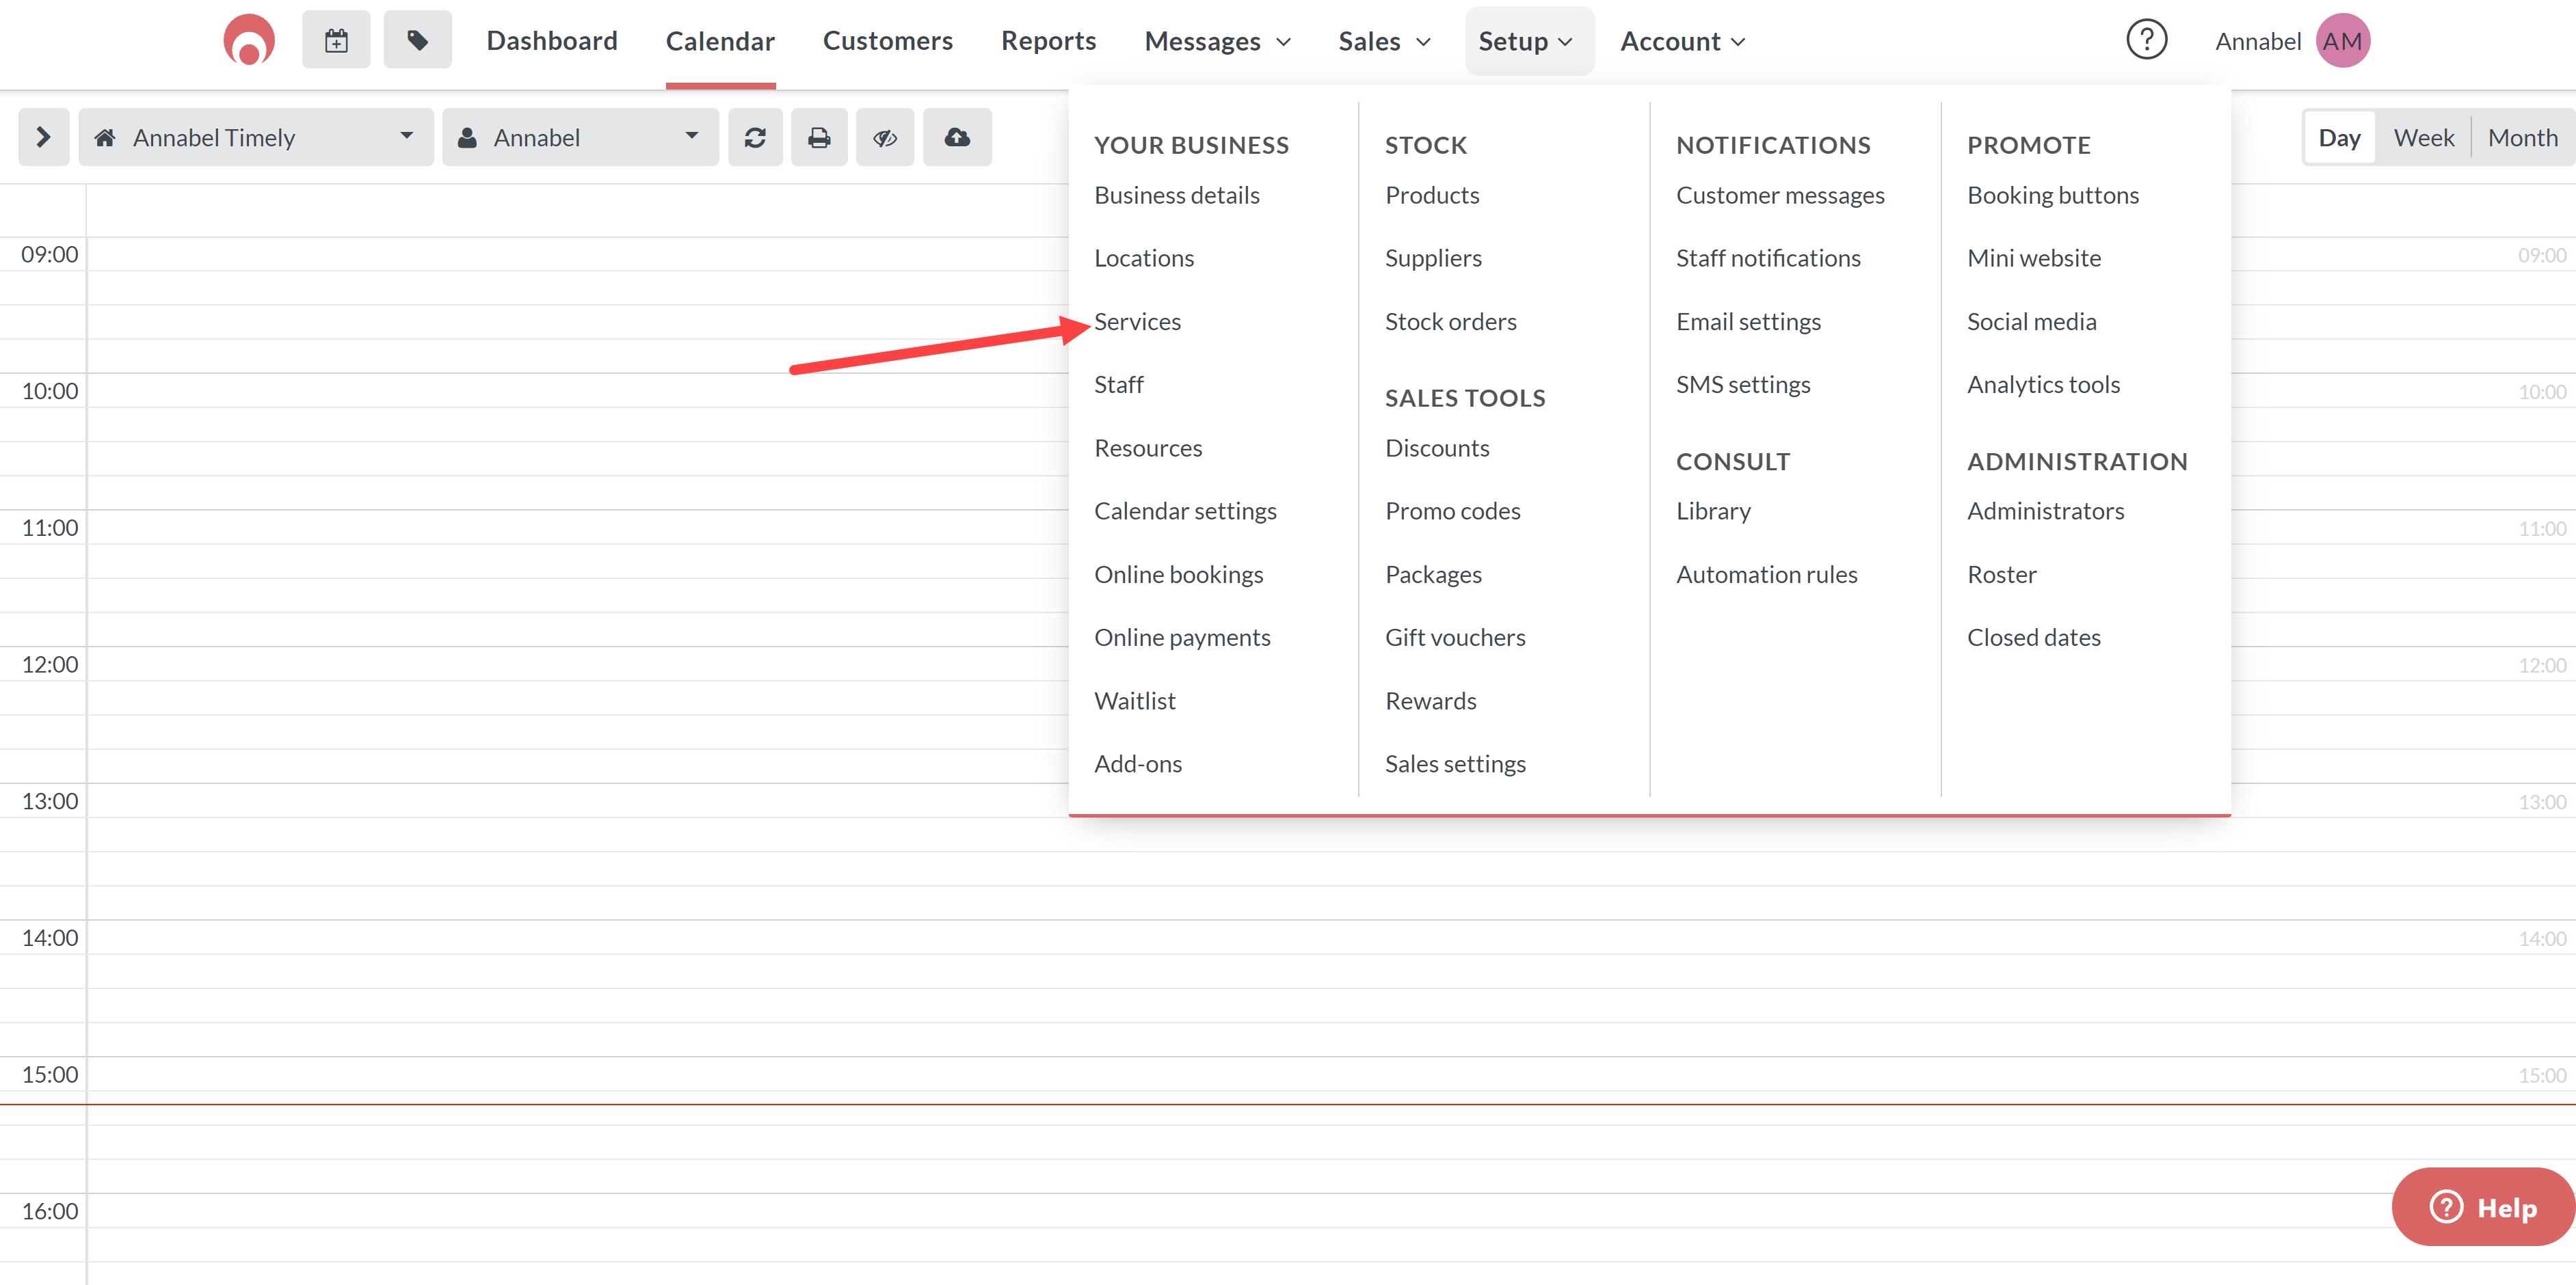Open Locations in the Setup menu
The width and height of the screenshot is (2576, 1285).
tap(1144, 258)
